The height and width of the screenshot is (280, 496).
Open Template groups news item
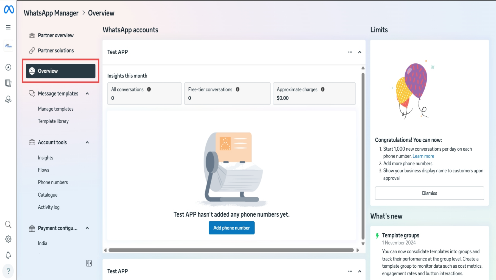(x=400, y=235)
